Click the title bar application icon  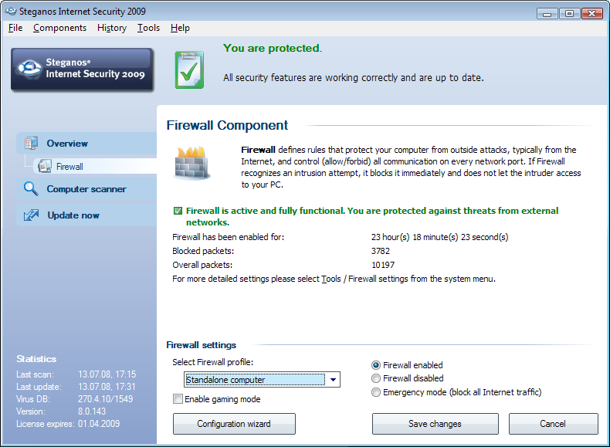point(11,12)
